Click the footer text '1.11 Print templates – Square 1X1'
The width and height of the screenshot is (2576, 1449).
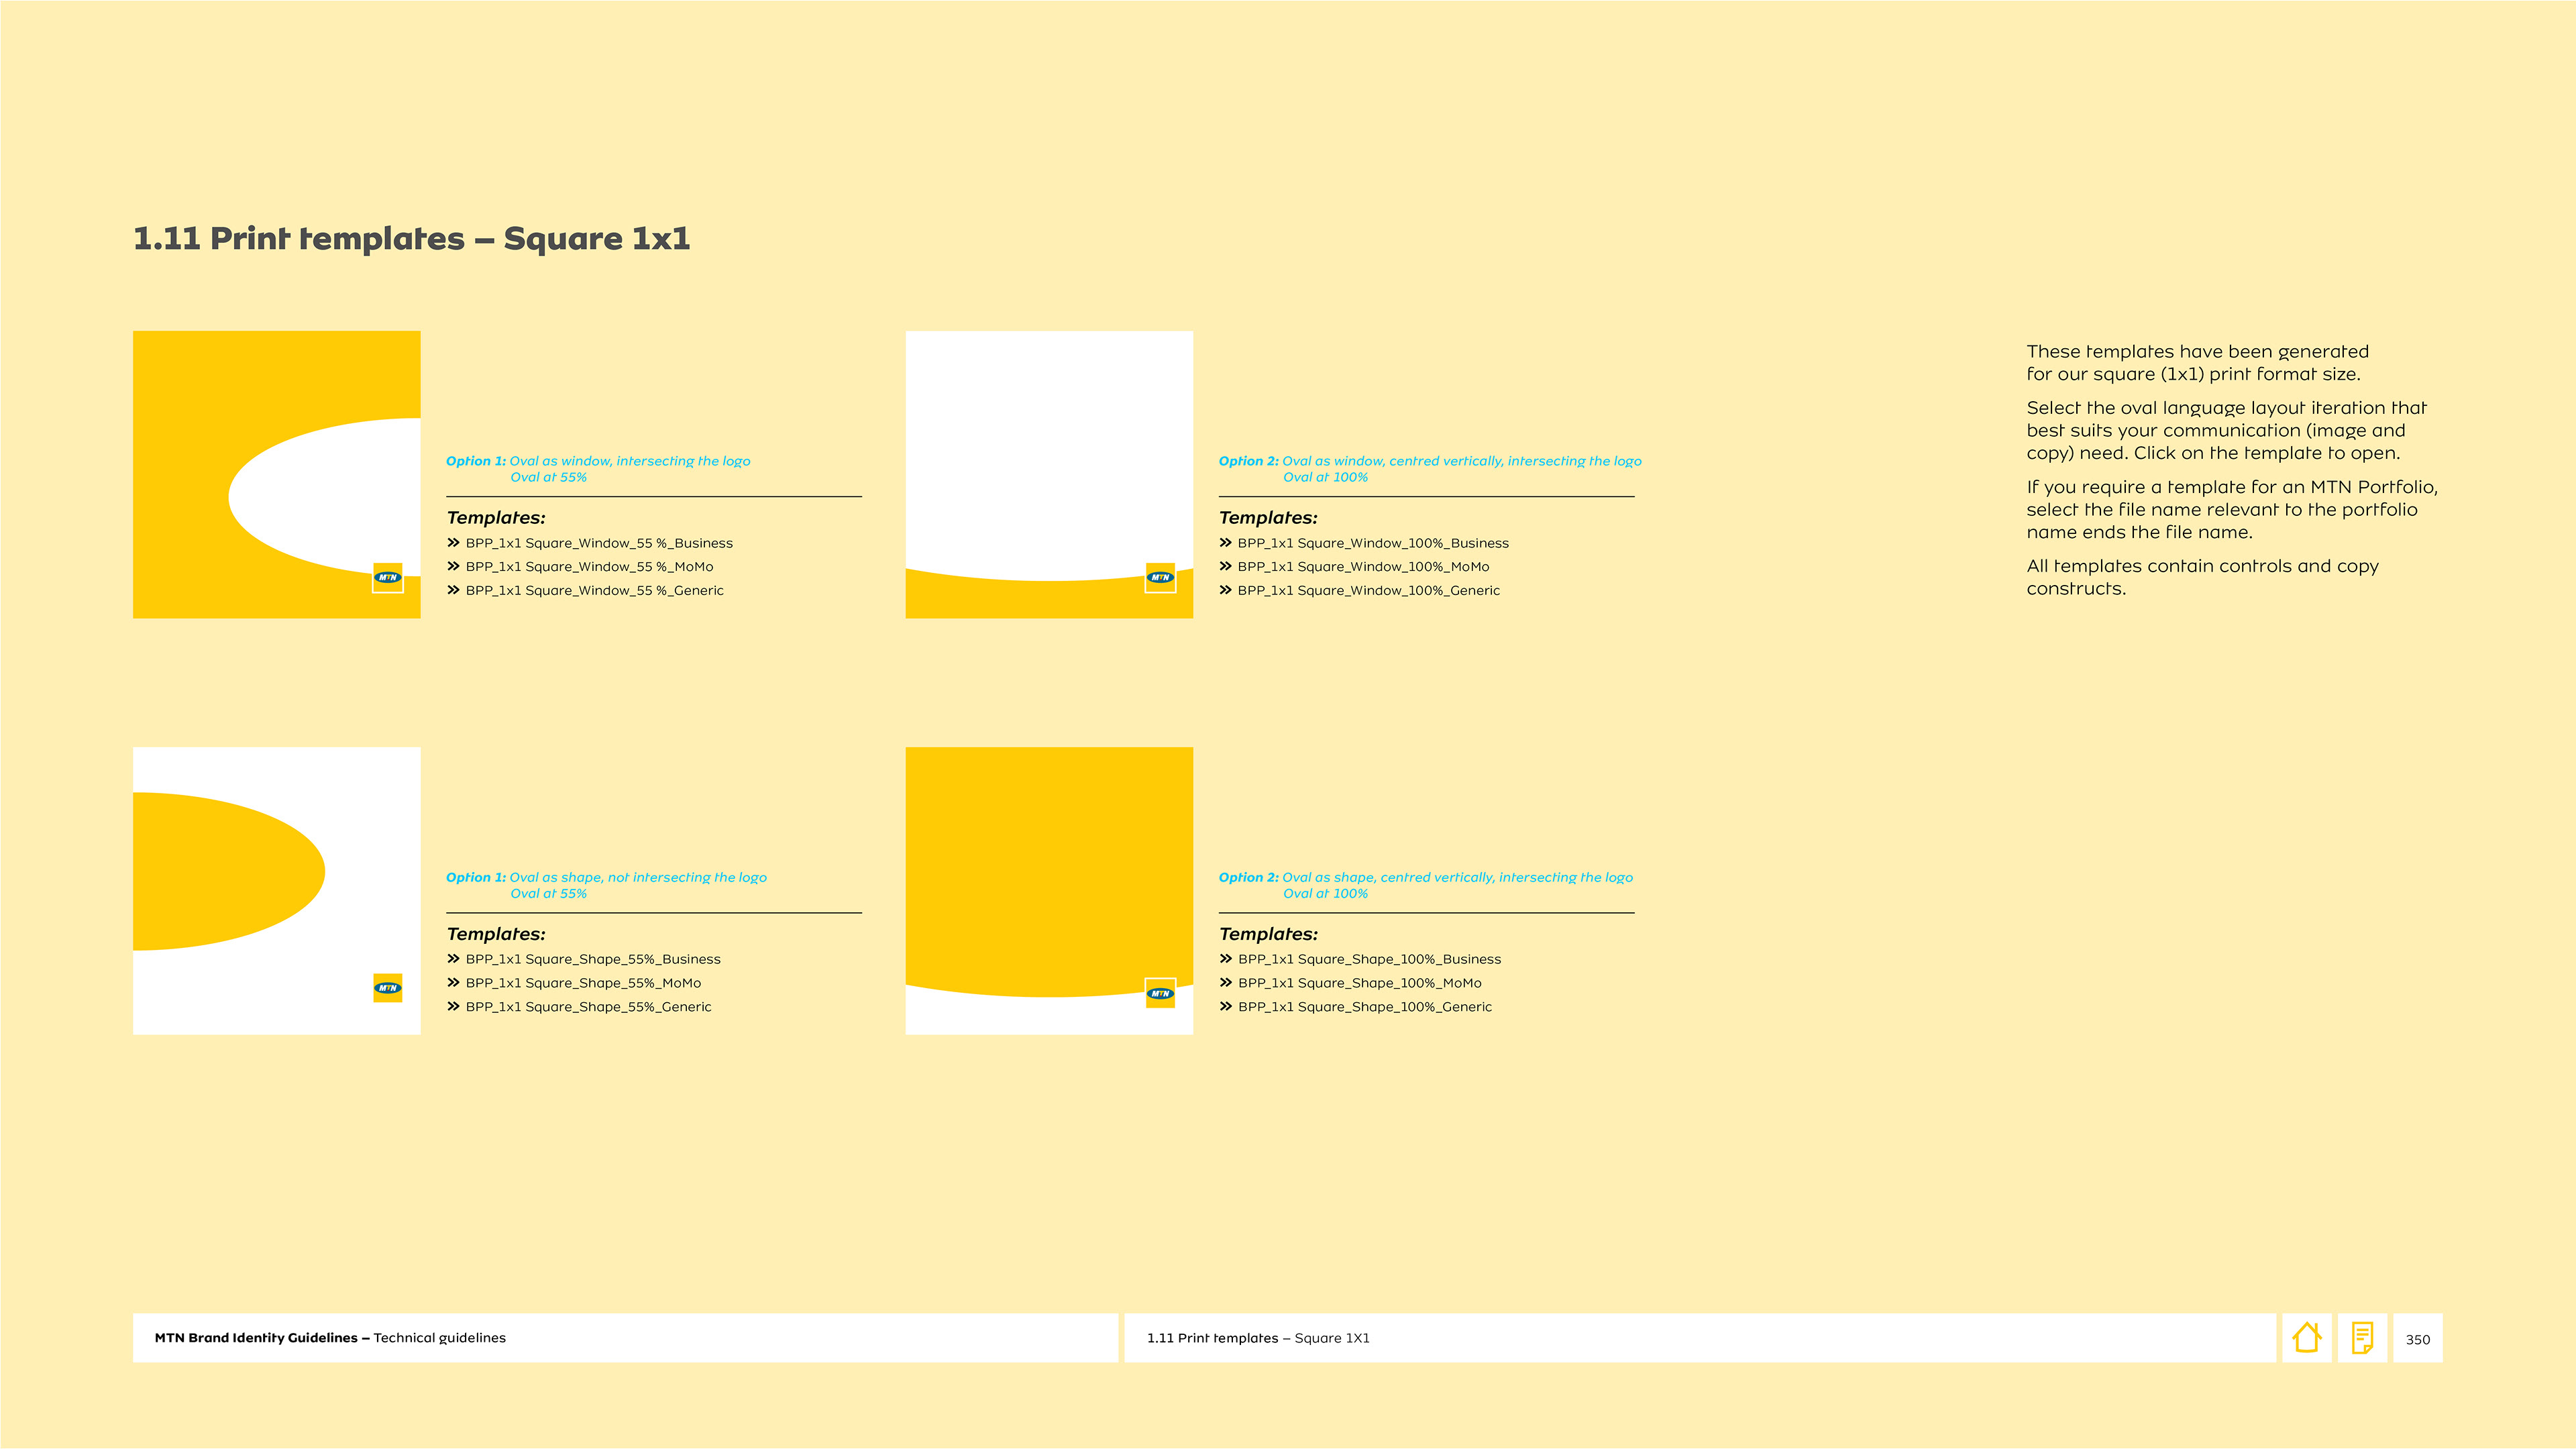click(x=1258, y=1338)
